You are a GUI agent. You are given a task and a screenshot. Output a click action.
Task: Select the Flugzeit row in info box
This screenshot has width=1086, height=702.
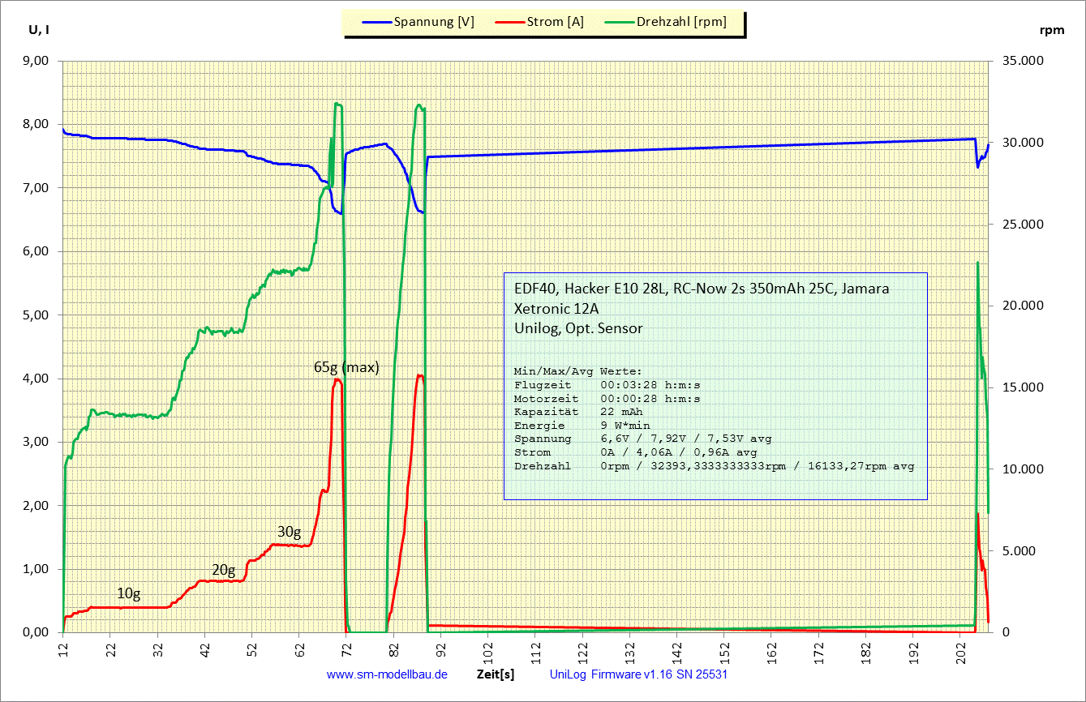(x=607, y=384)
